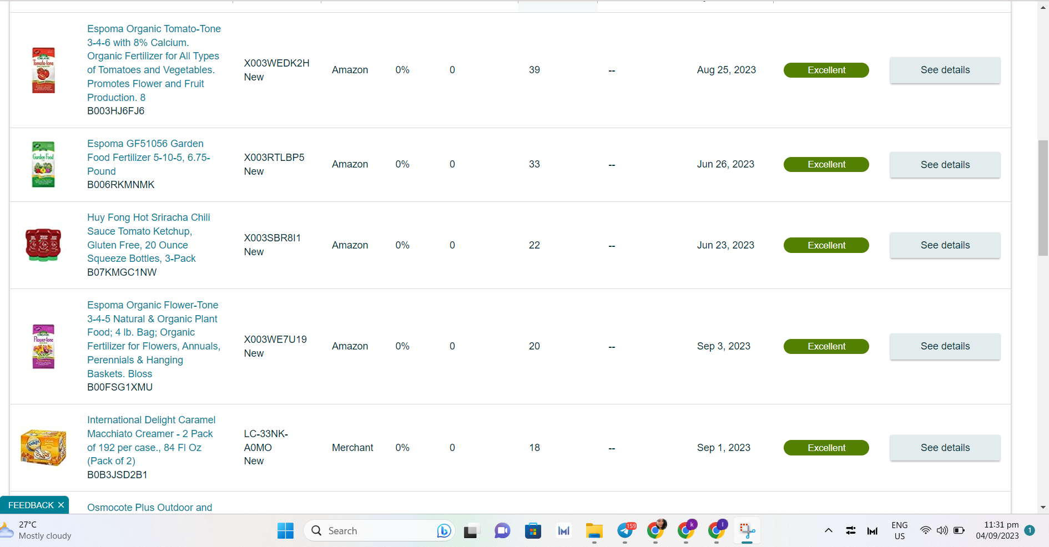The width and height of the screenshot is (1049, 547).
Task: Select SKU text X003WE7U19
Action: 275,340
